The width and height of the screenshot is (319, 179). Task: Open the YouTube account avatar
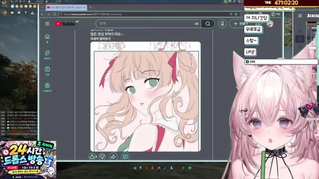270,24
